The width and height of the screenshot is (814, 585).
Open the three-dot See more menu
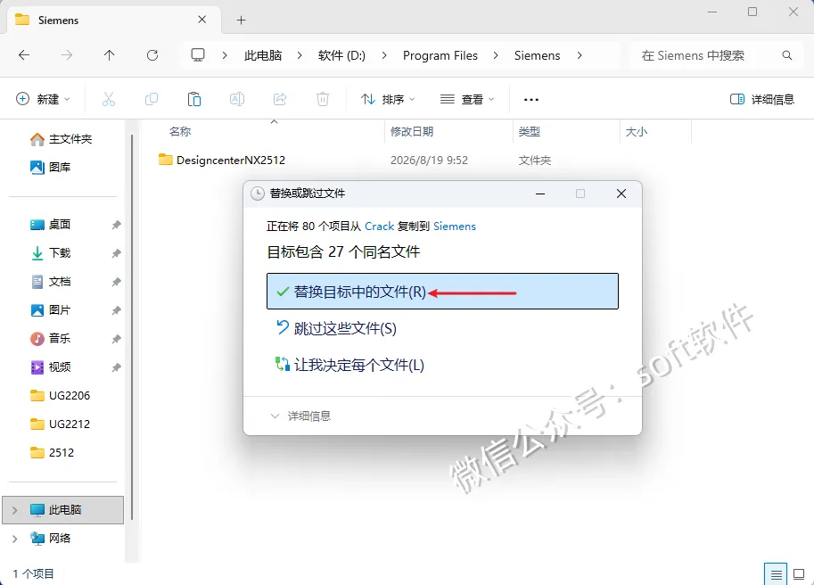point(531,99)
